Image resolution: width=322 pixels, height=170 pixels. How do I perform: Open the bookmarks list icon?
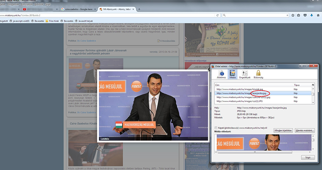pos(299,15)
